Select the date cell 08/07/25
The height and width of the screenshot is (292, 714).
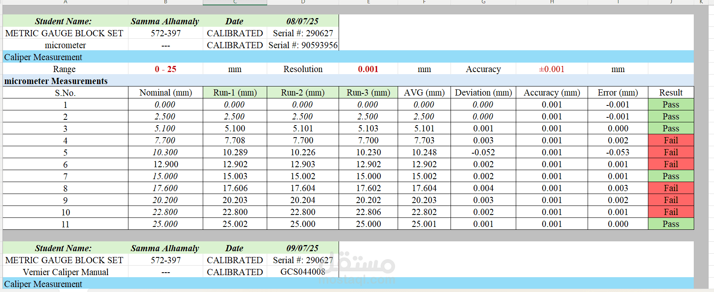303,21
